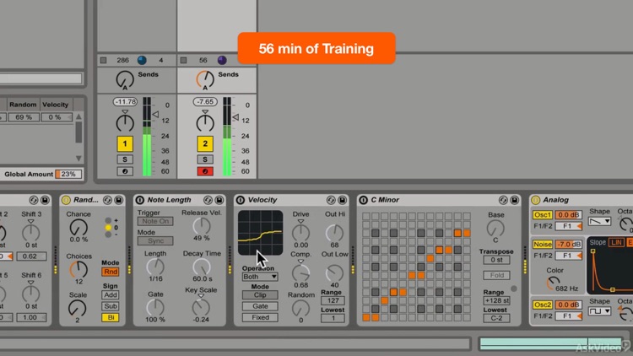Viewport: 633px width, 356px height.
Task: Save the C Minor device preset
Action: coord(514,200)
